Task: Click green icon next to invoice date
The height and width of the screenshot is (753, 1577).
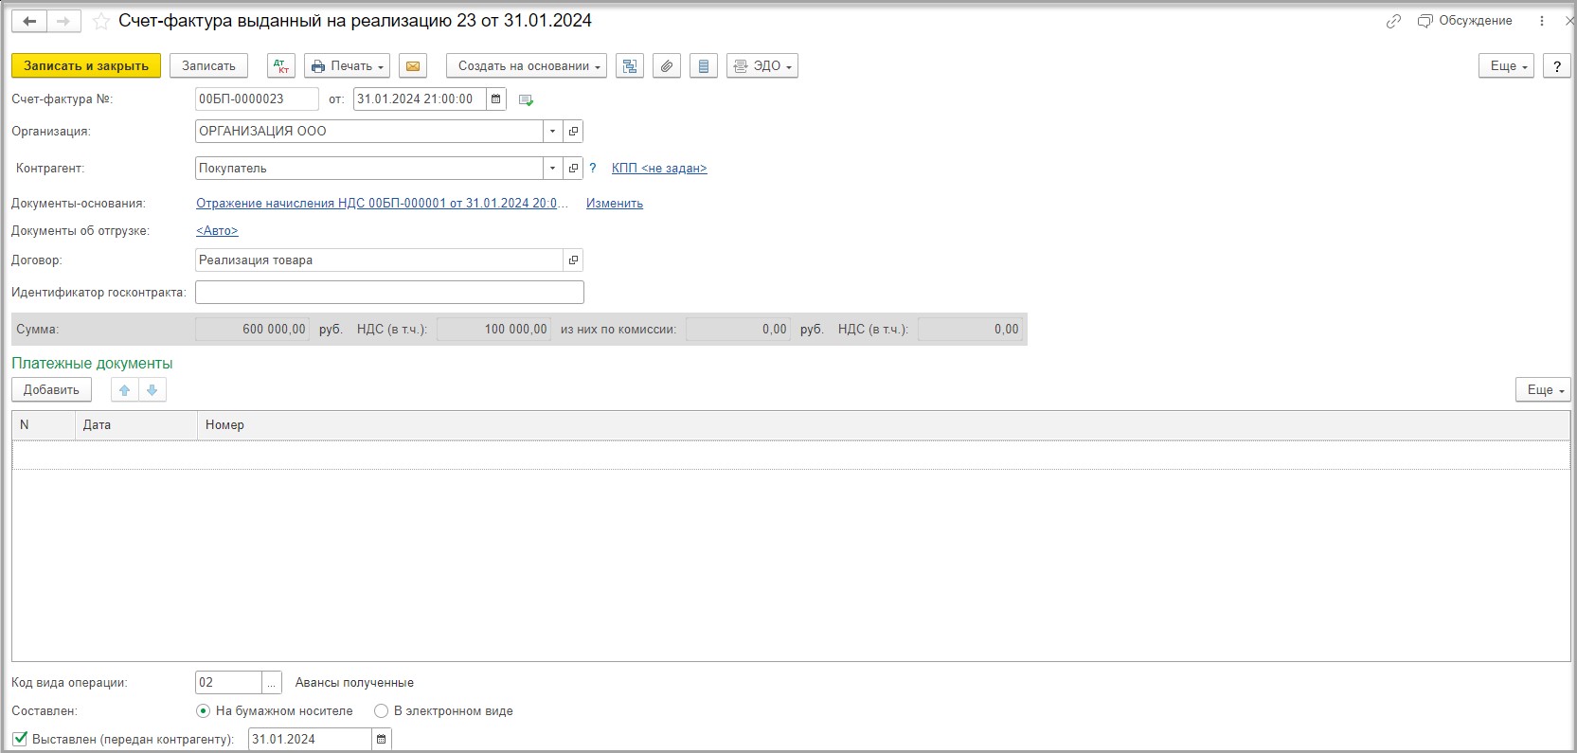Action: coord(527,99)
